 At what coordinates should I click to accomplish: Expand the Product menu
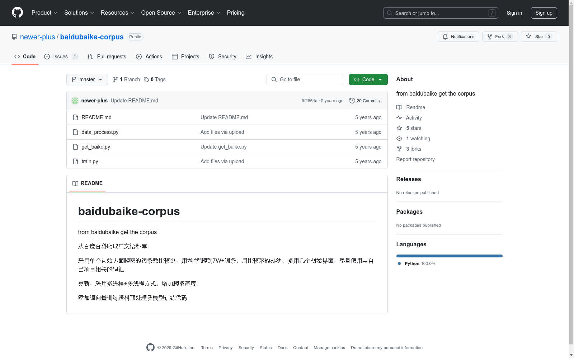click(44, 13)
